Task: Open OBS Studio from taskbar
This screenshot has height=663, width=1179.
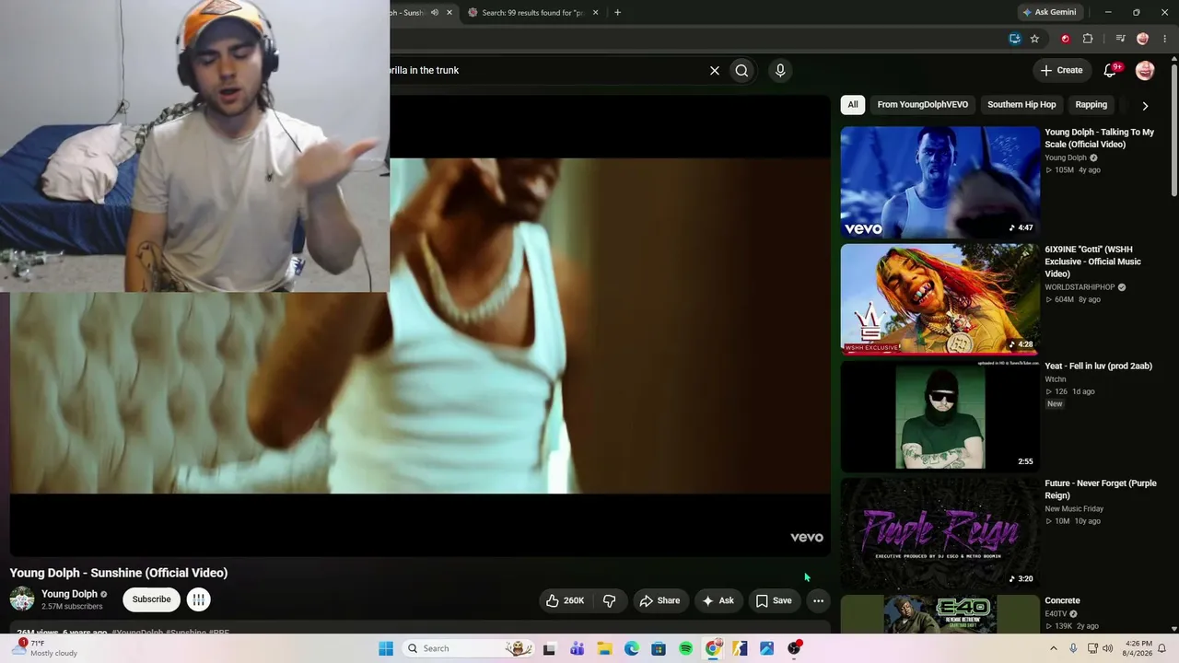Action: [x=794, y=648]
